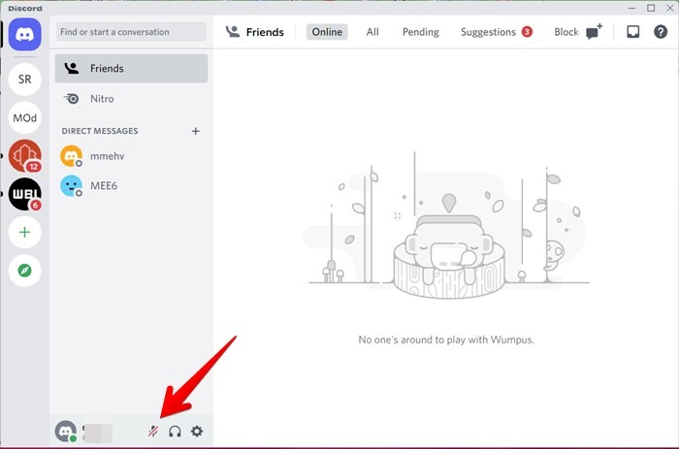
Task: Open New Group DM icon
Action: [594, 32]
